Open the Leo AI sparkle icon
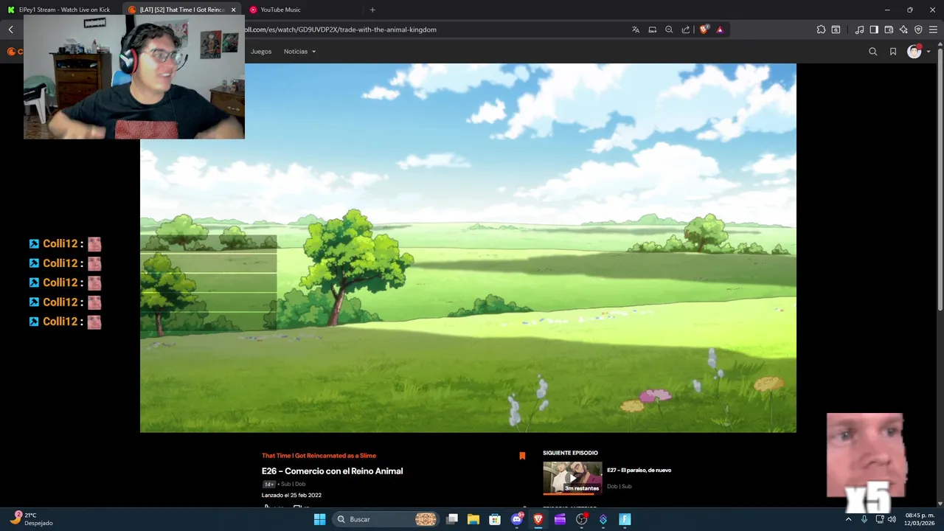Viewport: 944px width, 531px height. 903,29
